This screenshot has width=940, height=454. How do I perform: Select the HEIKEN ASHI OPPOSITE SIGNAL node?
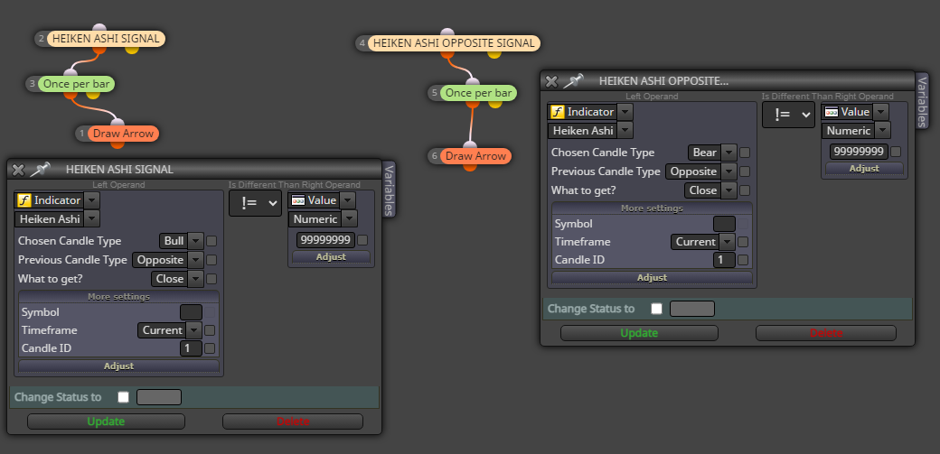click(454, 43)
